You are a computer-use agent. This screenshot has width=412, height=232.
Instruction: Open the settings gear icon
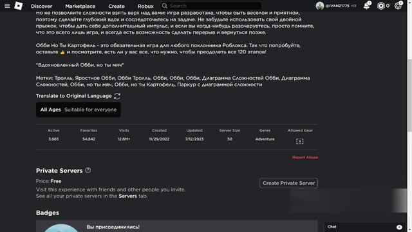pyautogui.click(x=398, y=6)
